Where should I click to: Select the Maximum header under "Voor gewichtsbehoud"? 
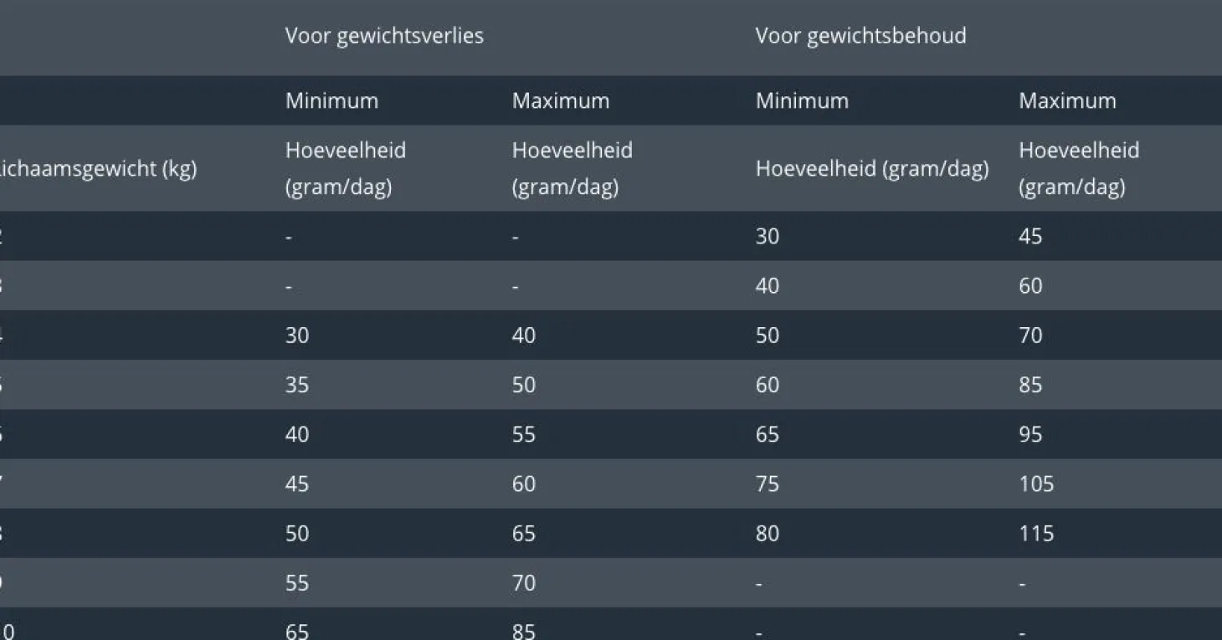[1067, 101]
